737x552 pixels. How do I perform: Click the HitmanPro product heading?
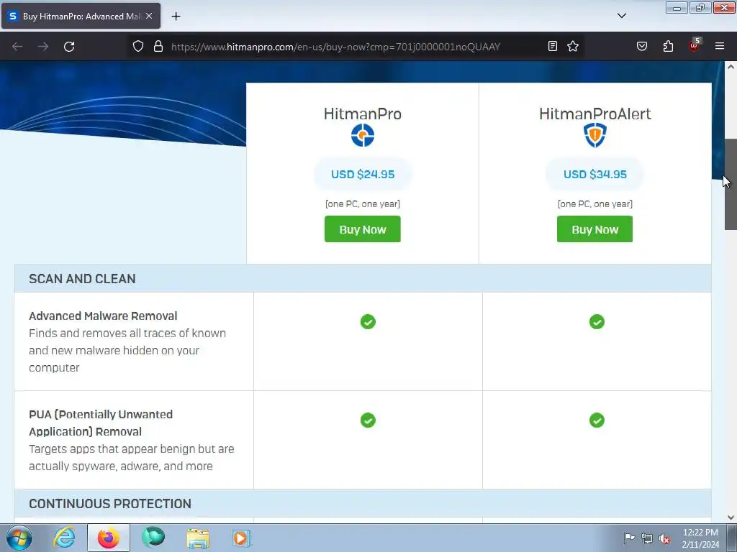pyautogui.click(x=363, y=114)
